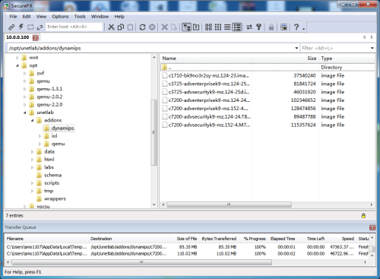
Task: Click the synchronize transfer arrows icon
Action: pyautogui.click(x=249, y=27)
